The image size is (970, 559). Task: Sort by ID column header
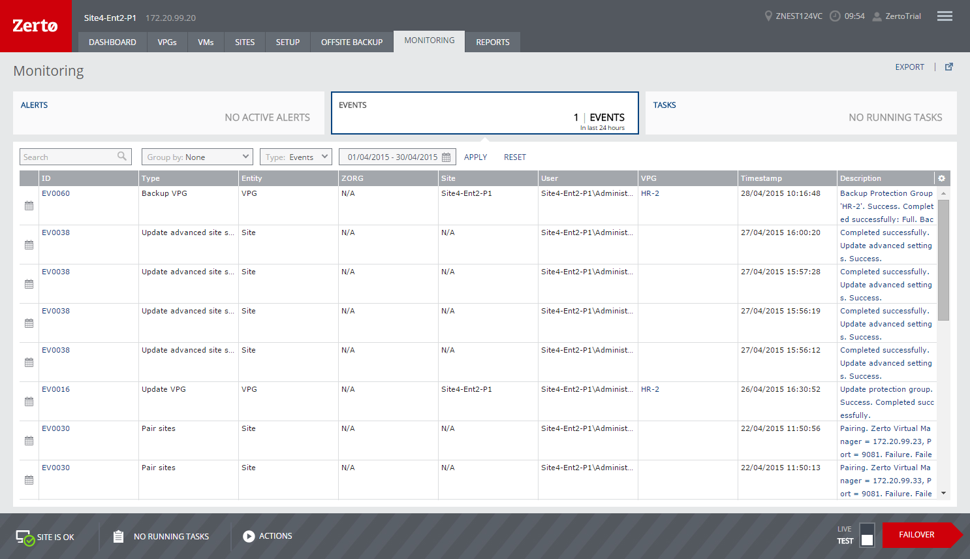click(x=89, y=178)
